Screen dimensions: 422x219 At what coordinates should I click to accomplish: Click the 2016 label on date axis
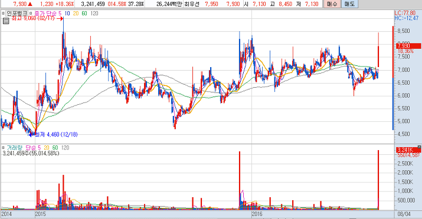pos(257,214)
